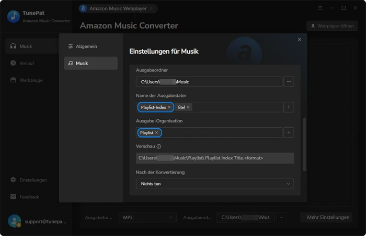
Task: Add a tag to Name der Ausgabedatei
Action: click(x=289, y=107)
